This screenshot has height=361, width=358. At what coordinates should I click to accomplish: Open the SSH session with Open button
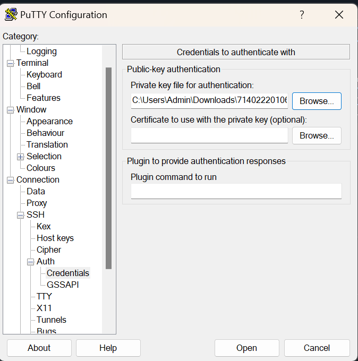point(247,348)
